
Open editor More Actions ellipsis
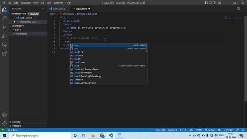coord(243,8)
